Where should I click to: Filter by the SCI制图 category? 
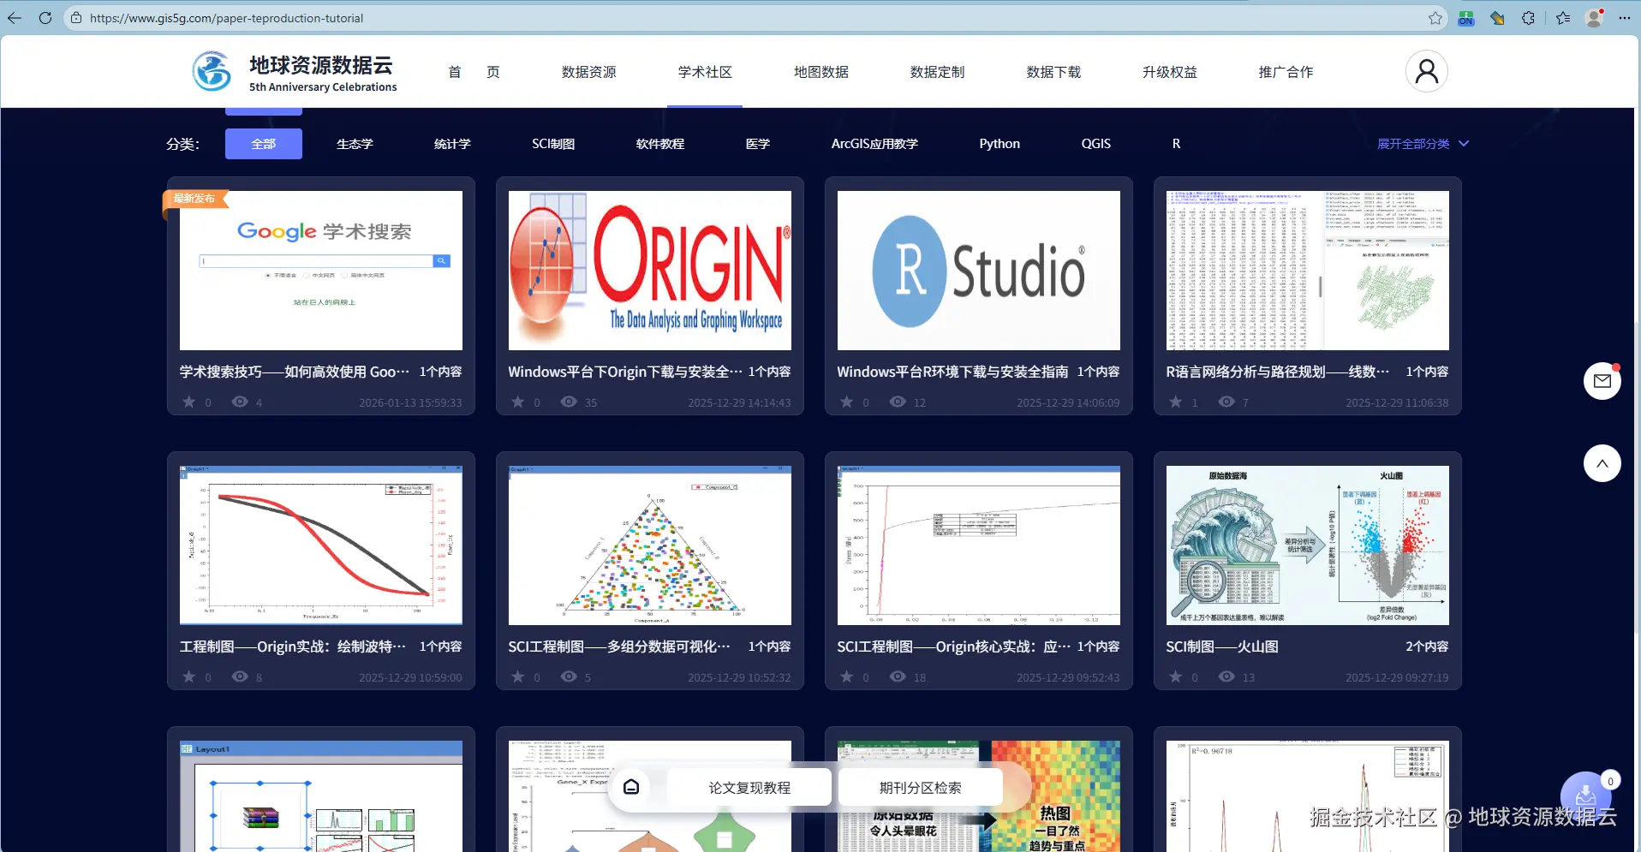pyautogui.click(x=553, y=144)
